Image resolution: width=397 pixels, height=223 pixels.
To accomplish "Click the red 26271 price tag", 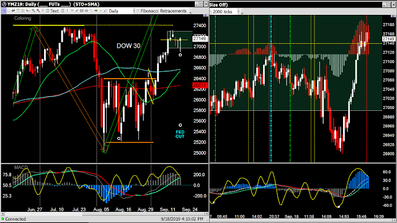I will (x=200, y=85).
